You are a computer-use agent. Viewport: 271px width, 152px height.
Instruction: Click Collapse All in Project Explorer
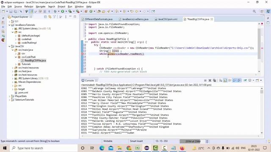pyautogui.click(x=45, y=17)
